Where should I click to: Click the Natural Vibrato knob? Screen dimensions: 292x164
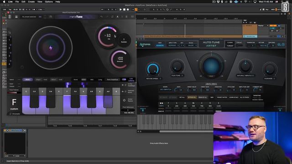coord(245,66)
